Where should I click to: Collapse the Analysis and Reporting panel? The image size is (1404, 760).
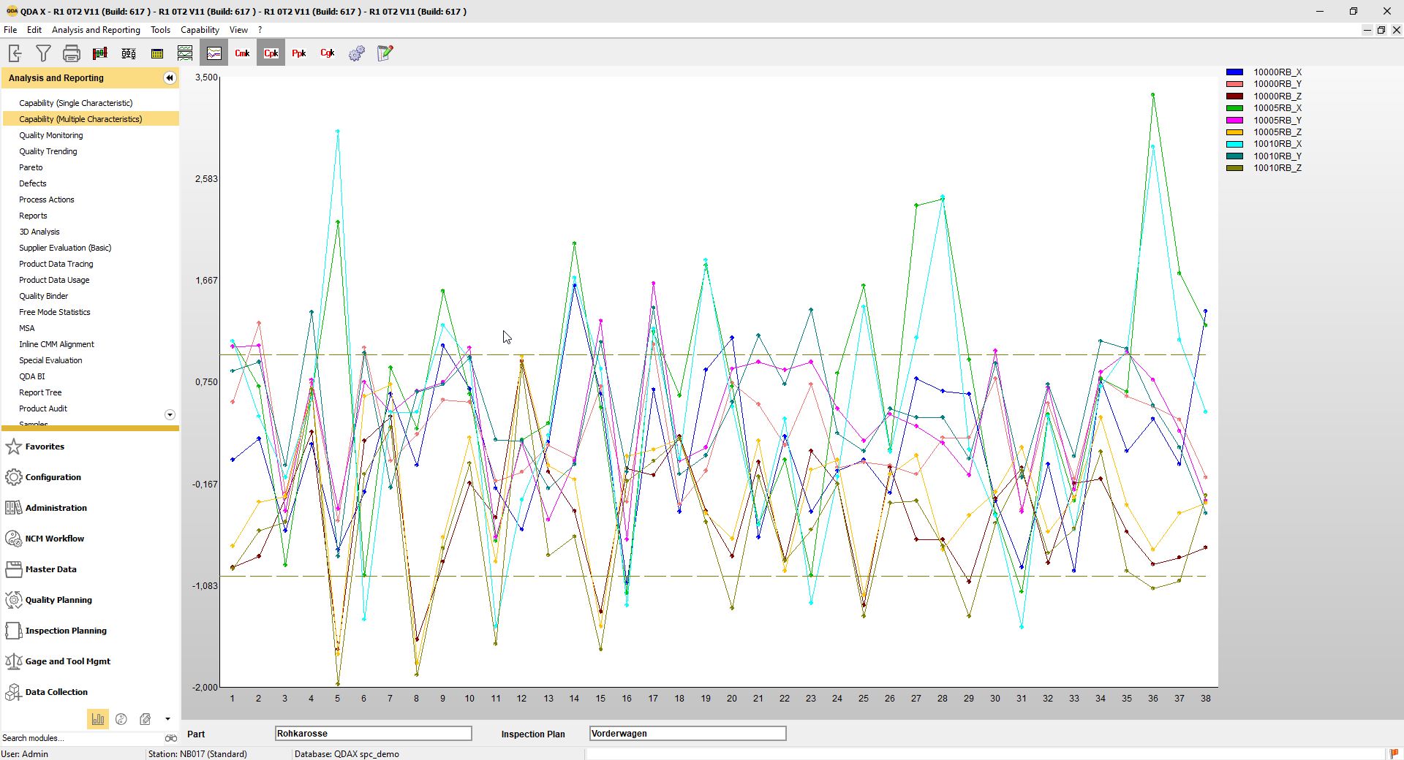coord(170,77)
